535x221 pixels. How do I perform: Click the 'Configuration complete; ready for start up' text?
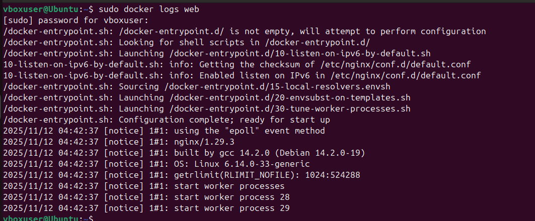(x=223, y=120)
